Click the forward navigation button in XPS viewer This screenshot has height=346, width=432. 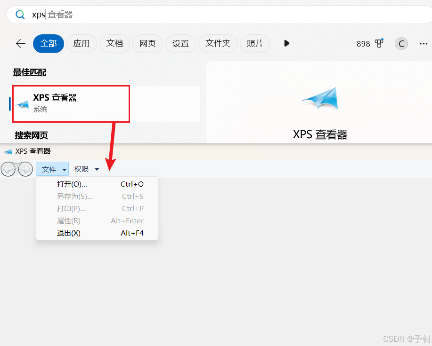point(25,169)
